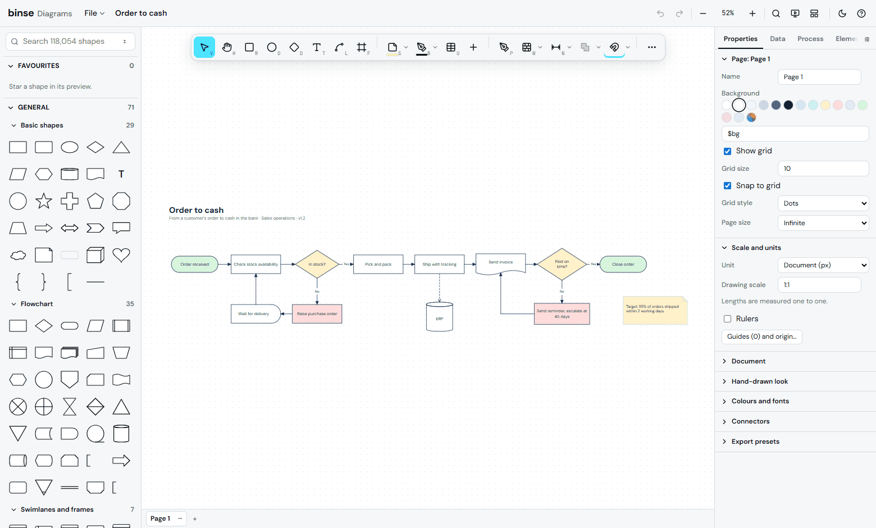Open the Page size dropdown
The height and width of the screenshot is (528, 876).
coord(823,223)
